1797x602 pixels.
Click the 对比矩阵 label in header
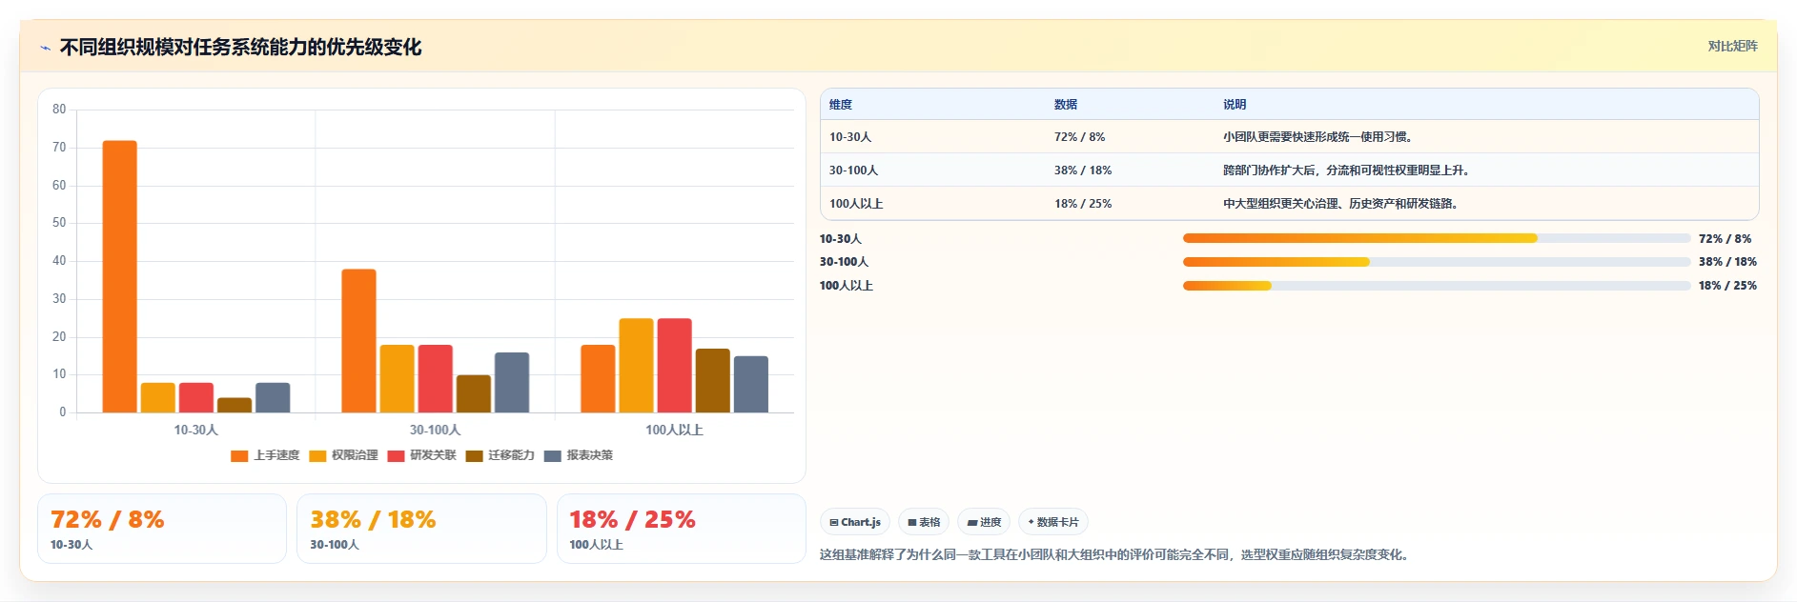click(x=1732, y=46)
